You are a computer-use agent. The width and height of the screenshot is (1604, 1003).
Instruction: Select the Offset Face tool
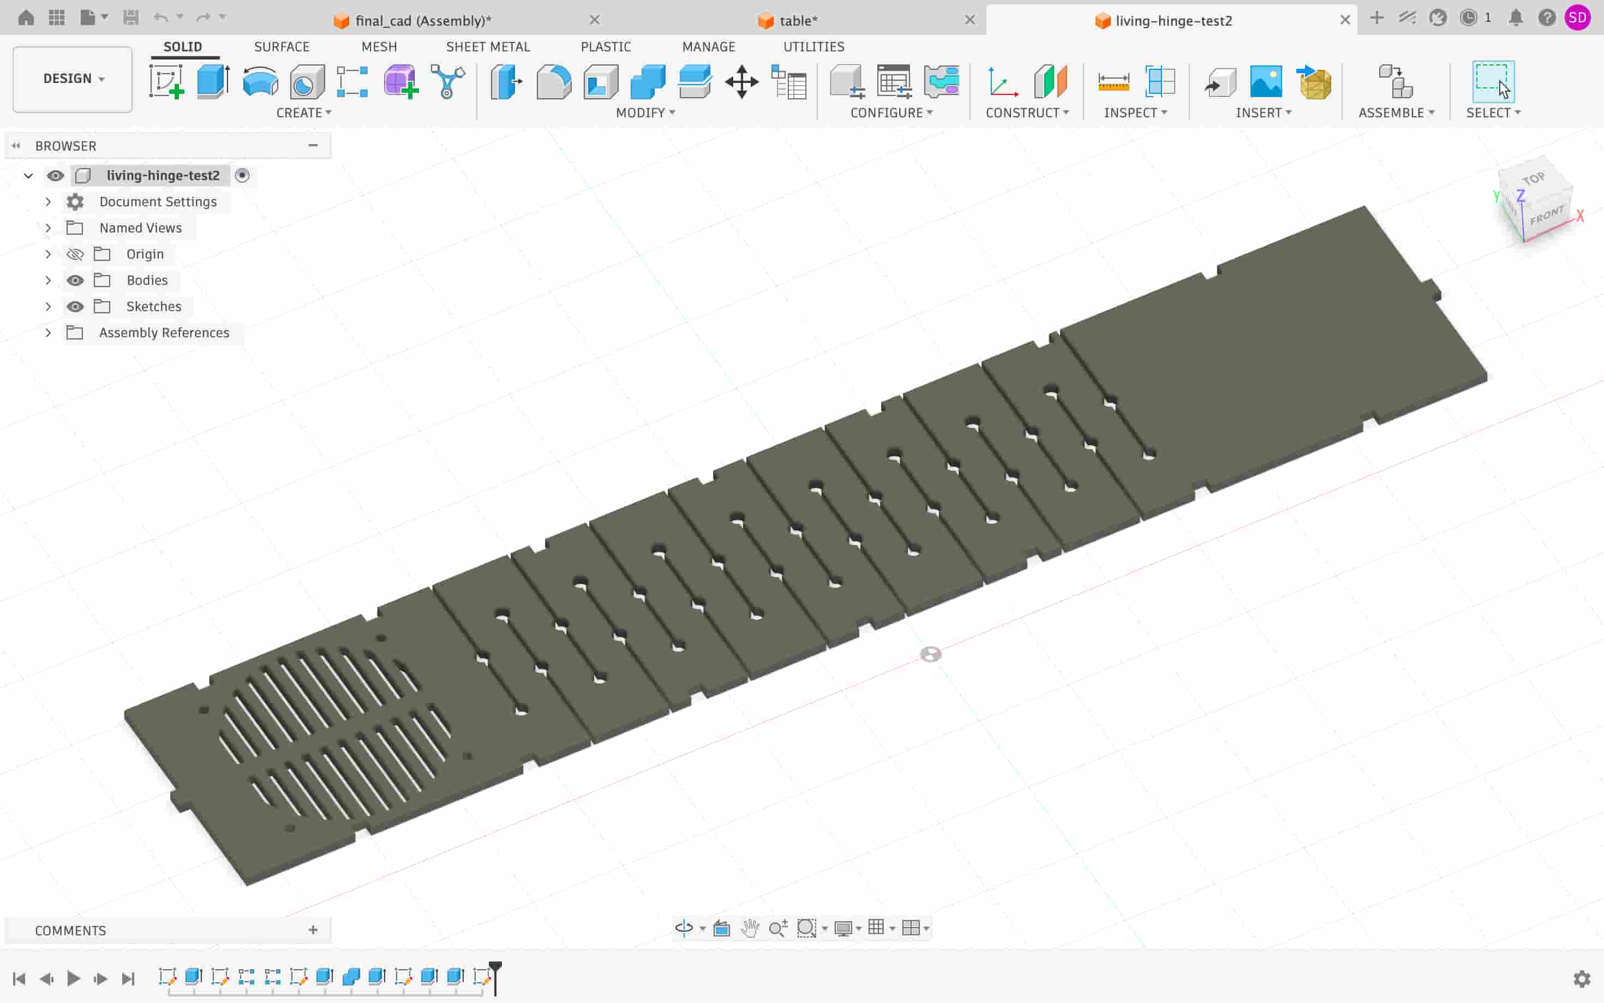click(x=695, y=82)
